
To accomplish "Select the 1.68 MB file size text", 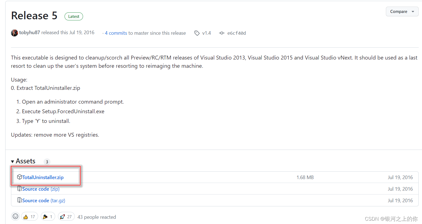I will (305, 177).
